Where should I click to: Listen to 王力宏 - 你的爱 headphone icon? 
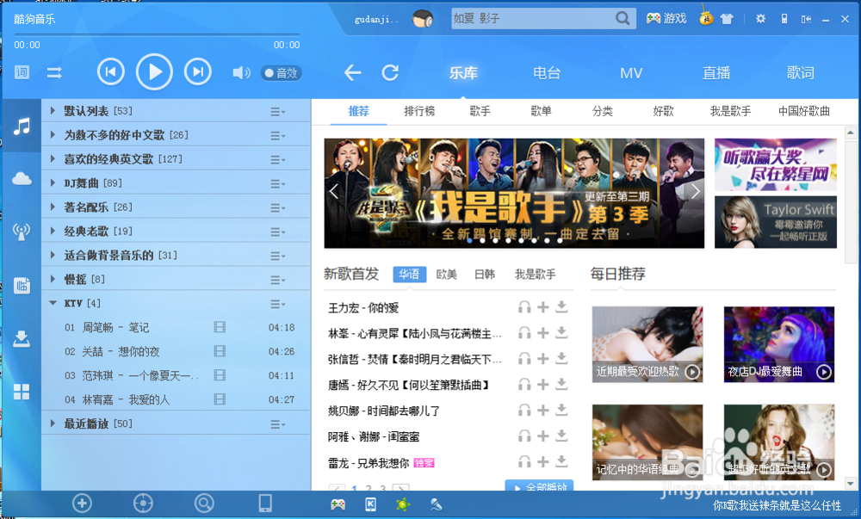coord(524,307)
